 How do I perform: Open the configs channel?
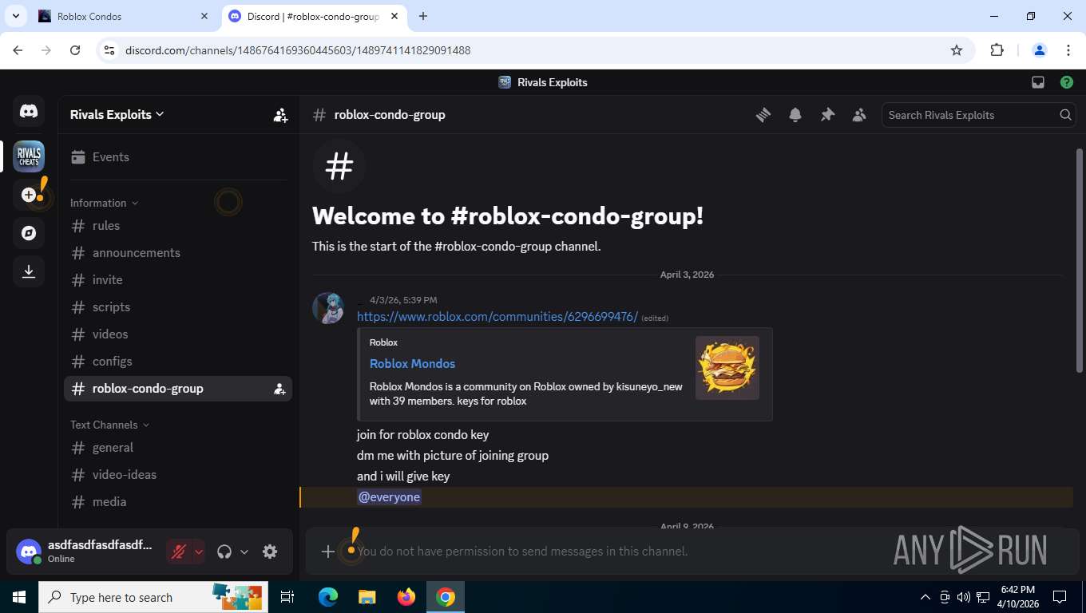pos(177,362)
